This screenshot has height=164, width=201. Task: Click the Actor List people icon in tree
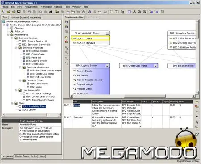click(x=12, y=31)
